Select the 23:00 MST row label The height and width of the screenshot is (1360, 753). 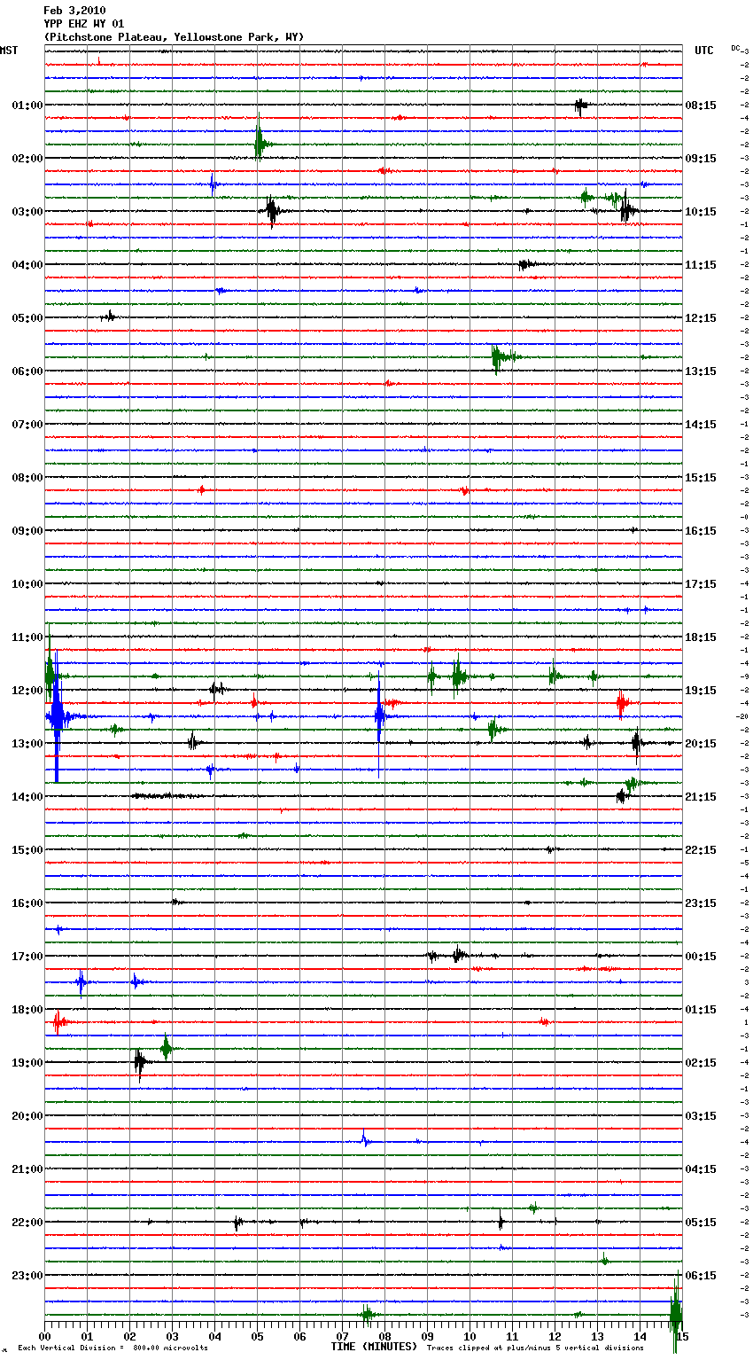click(x=27, y=1276)
